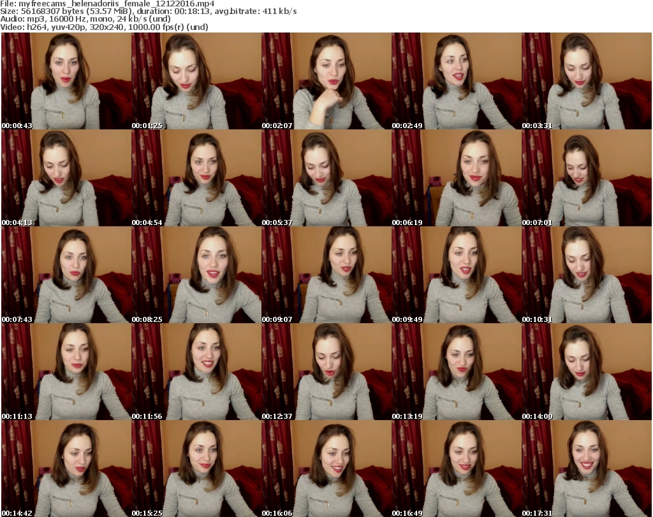Click the Video: h264 info line
Image resolution: width=653 pixels, height=517 pixels.
(x=104, y=27)
